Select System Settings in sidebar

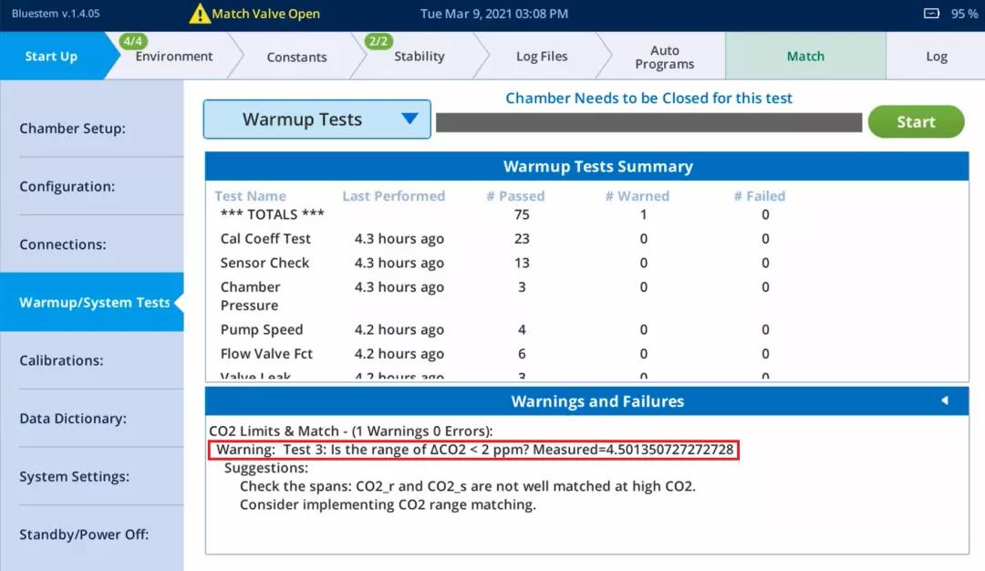(x=74, y=476)
